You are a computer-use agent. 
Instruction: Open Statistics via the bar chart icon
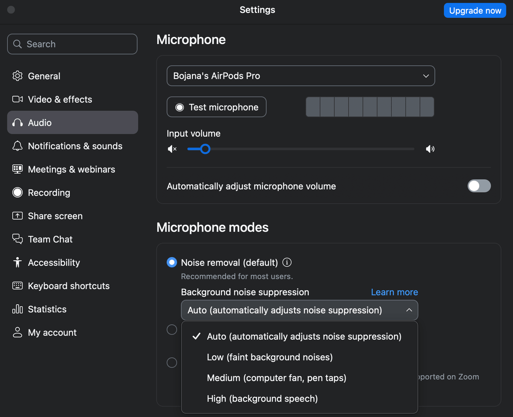pyautogui.click(x=18, y=309)
